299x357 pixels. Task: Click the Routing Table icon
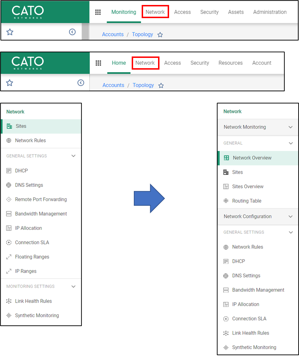(x=226, y=201)
